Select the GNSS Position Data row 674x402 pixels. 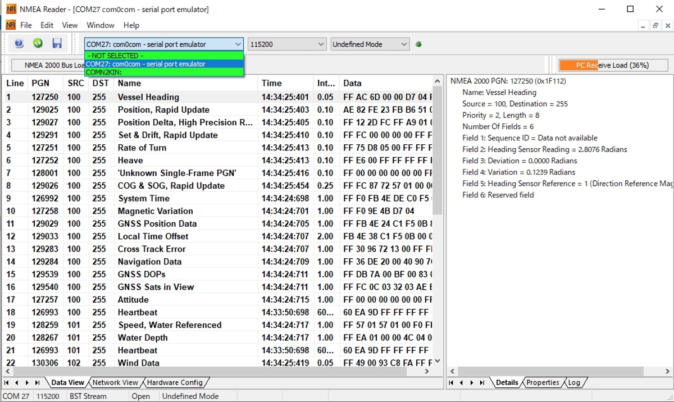point(218,223)
